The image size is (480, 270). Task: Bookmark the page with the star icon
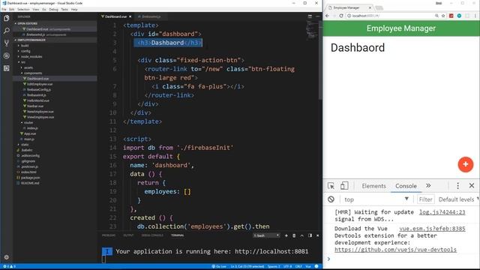coord(443,16)
